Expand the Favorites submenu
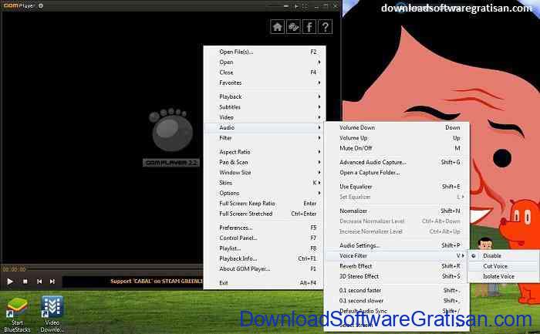The height and width of the screenshot is (334, 540). (264, 83)
